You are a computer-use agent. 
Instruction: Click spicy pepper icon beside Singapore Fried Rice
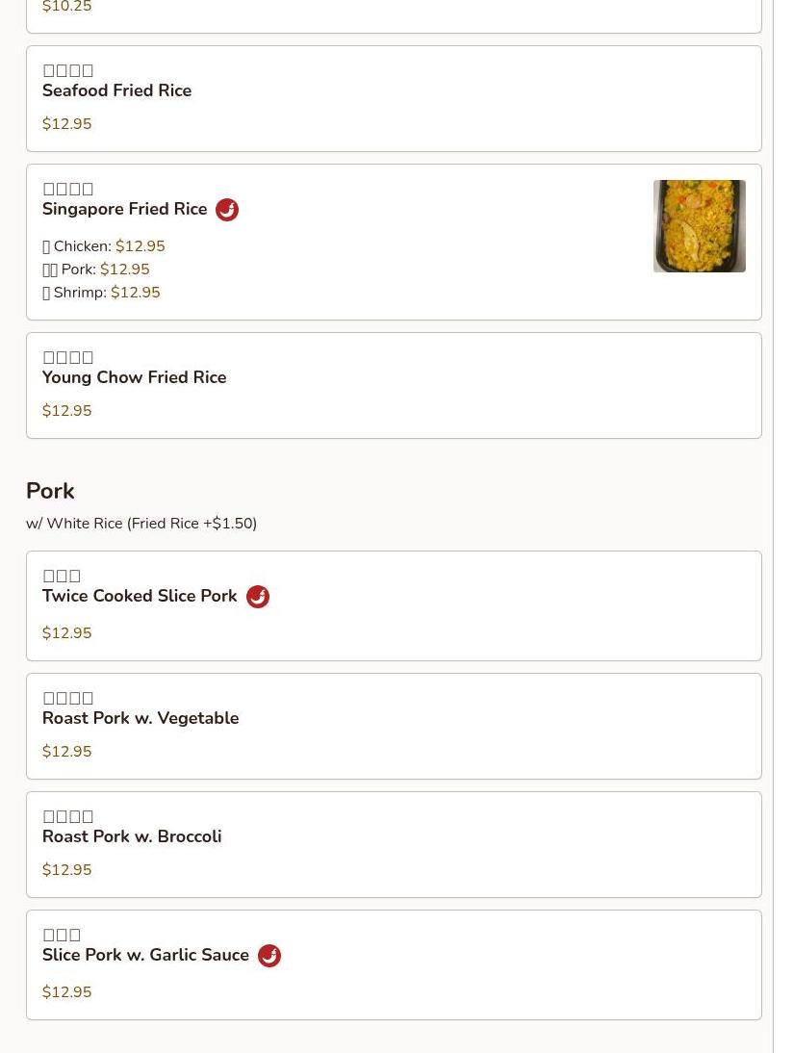point(227,210)
